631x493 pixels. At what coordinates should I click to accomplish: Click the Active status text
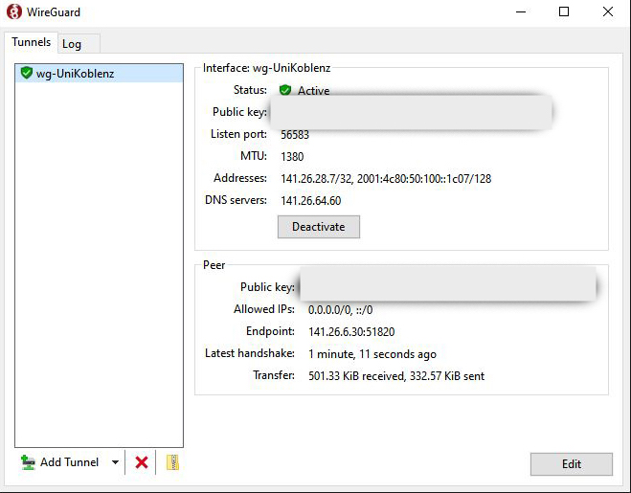(x=313, y=91)
